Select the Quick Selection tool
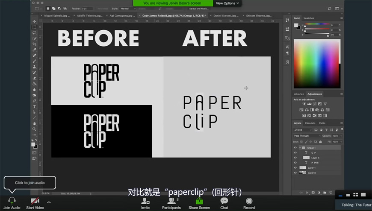The width and height of the screenshot is (372, 211). [34, 38]
